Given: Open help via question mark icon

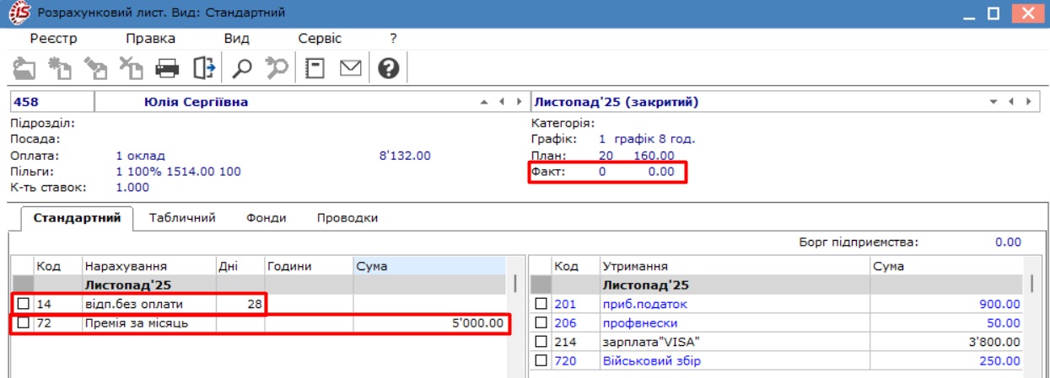Looking at the screenshot, I should (x=388, y=68).
